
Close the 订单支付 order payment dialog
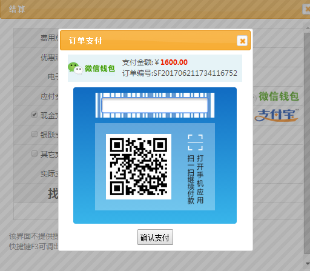coord(242,41)
